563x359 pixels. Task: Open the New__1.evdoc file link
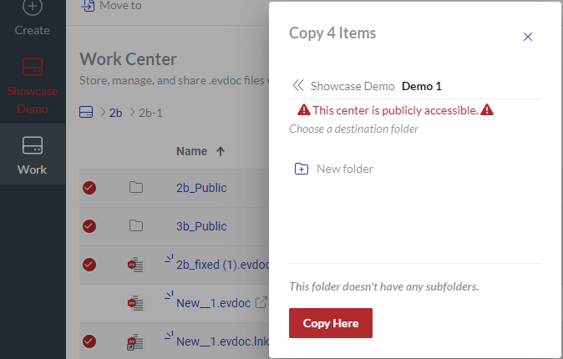point(213,303)
